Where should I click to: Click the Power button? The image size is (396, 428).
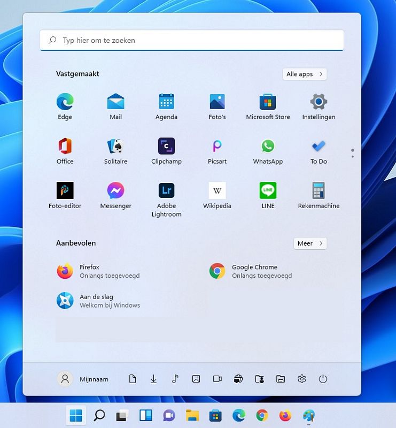(323, 379)
